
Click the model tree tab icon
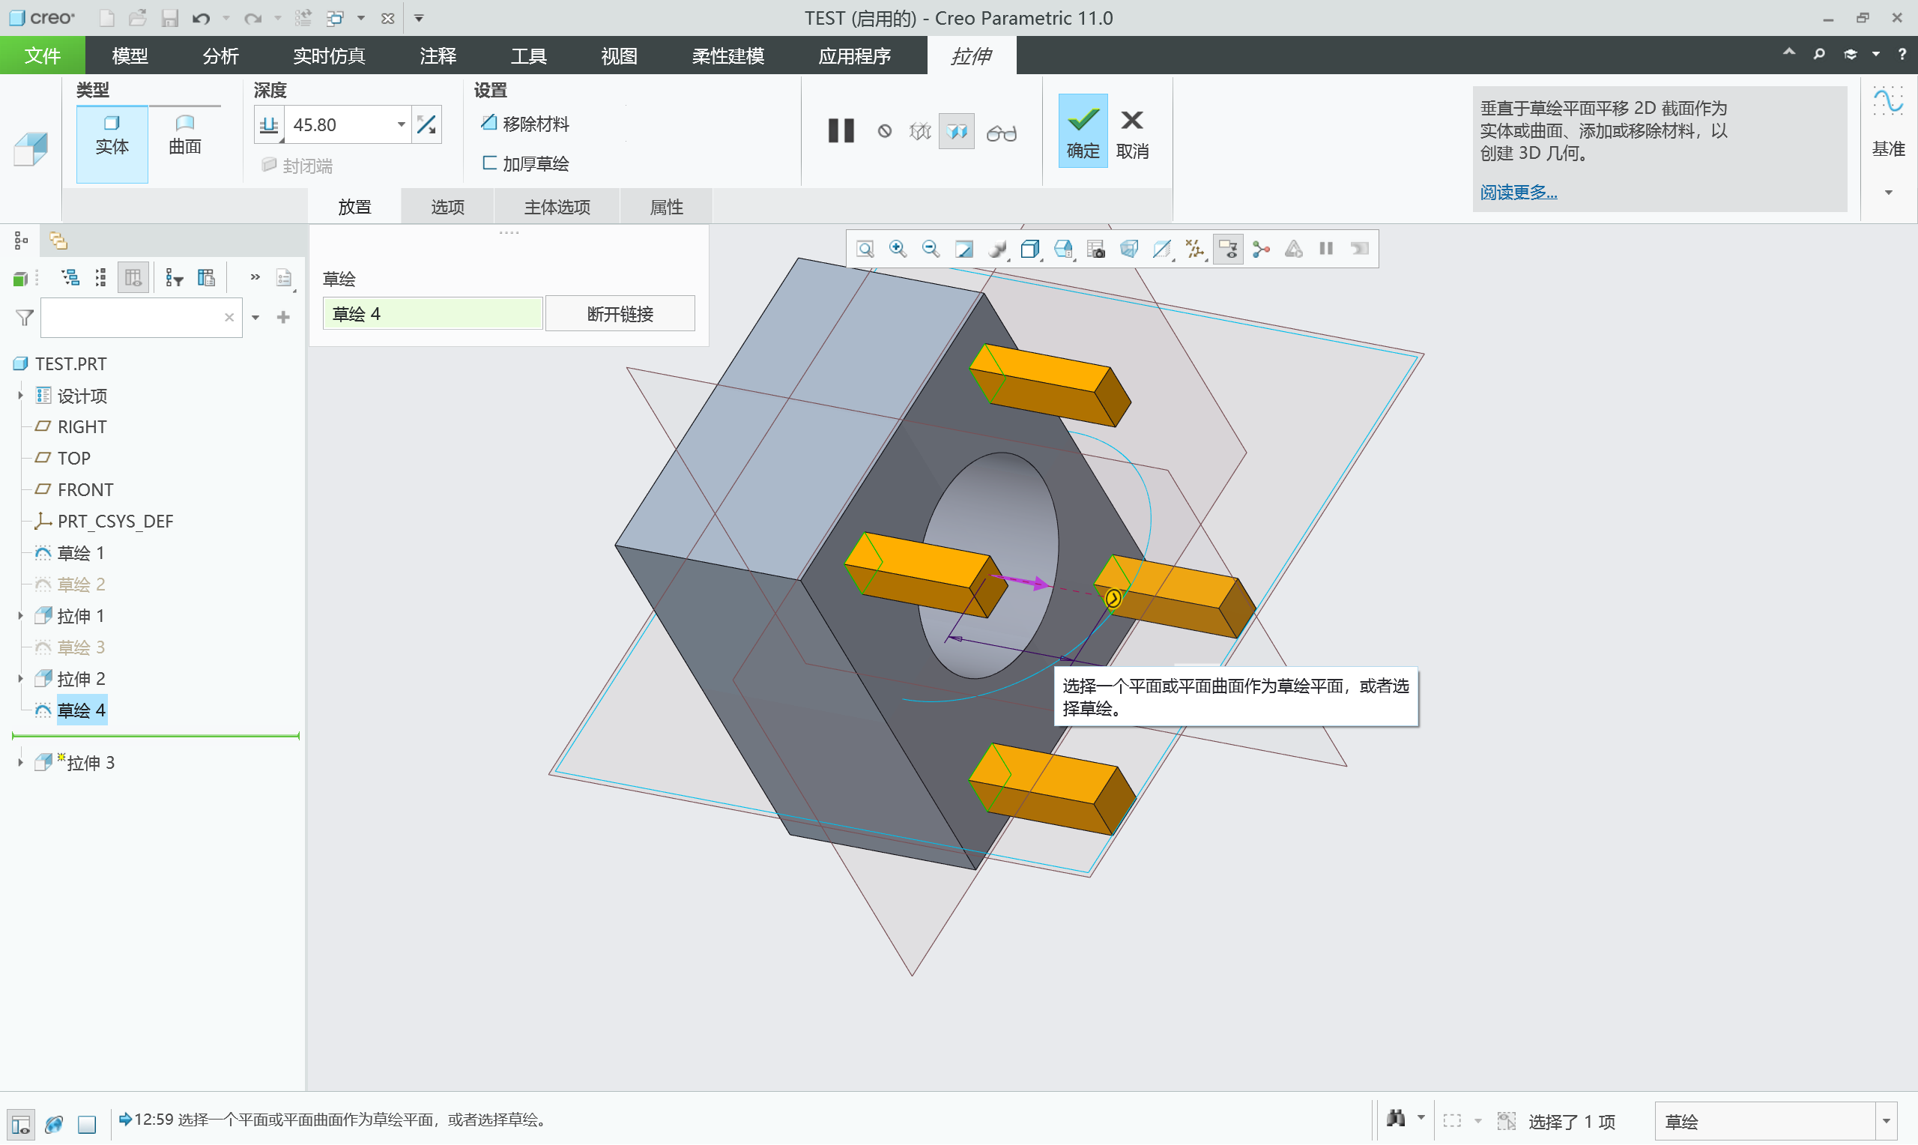tap(21, 241)
